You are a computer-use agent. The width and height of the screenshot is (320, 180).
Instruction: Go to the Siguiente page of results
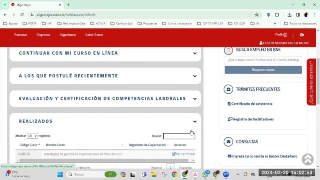point(185,167)
